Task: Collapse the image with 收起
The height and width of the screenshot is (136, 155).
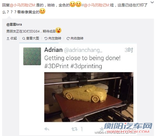Action: [14, 38]
